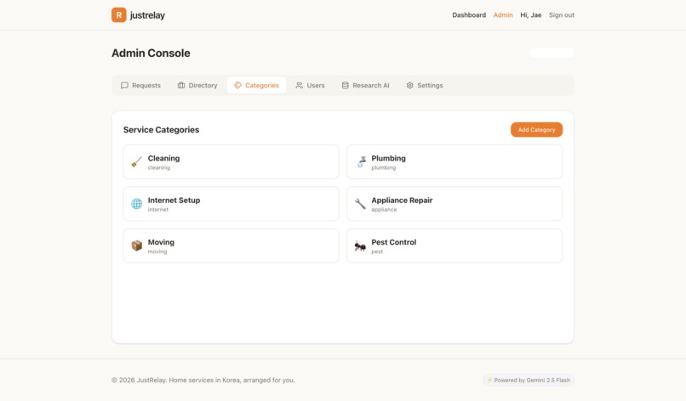The height and width of the screenshot is (401, 686).
Task: Click the people icon next to Users
Action: pos(300,85)
